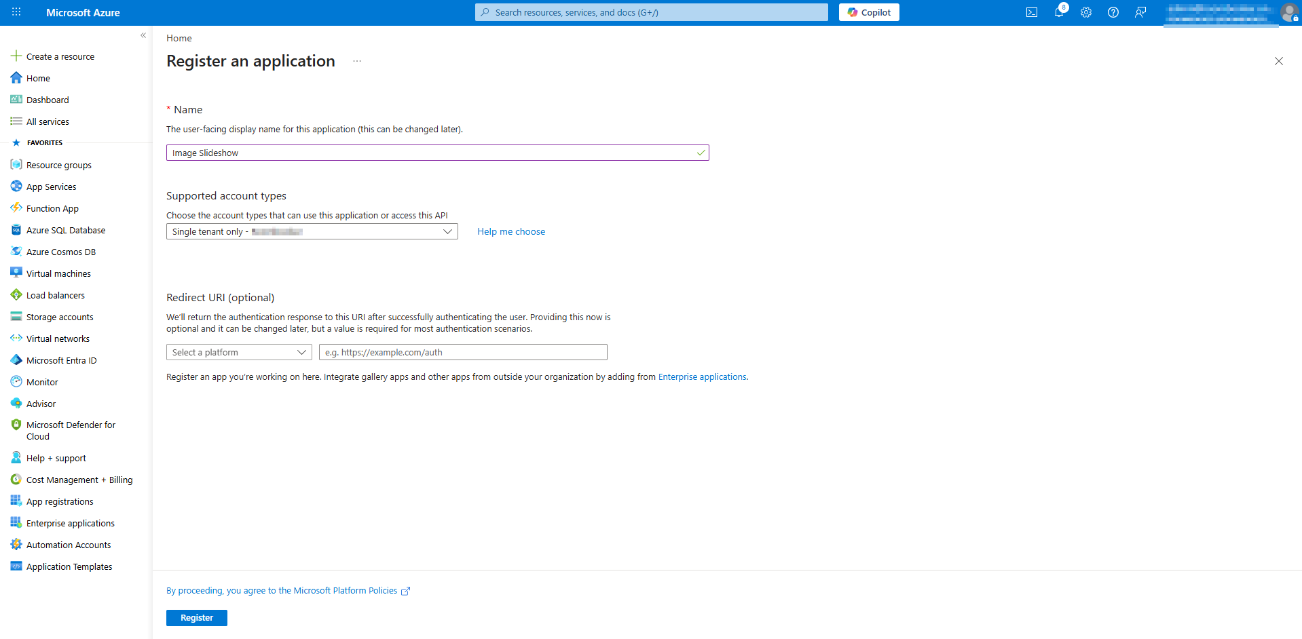Open the Select a platform dropdown
Viewport: 1302px width, 639px height.
point(238,353)
